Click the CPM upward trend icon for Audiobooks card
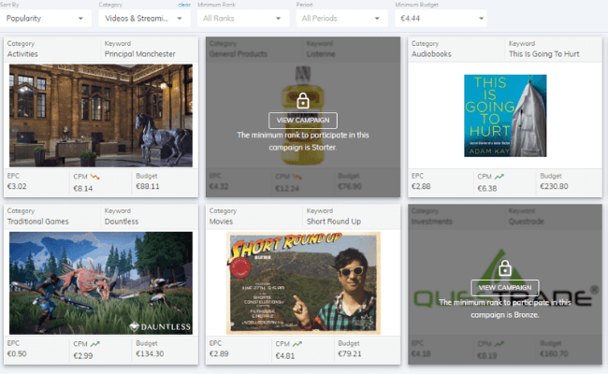Viewport: 608px width, 374px height. click(x=499, y=177)
